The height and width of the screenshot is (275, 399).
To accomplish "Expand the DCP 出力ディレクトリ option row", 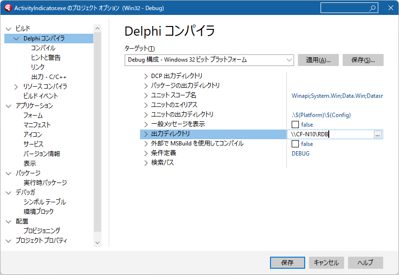I will (146, 76).
